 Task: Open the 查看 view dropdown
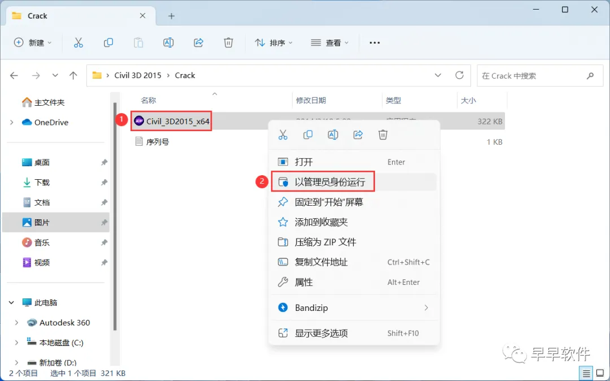click(329, 42)
